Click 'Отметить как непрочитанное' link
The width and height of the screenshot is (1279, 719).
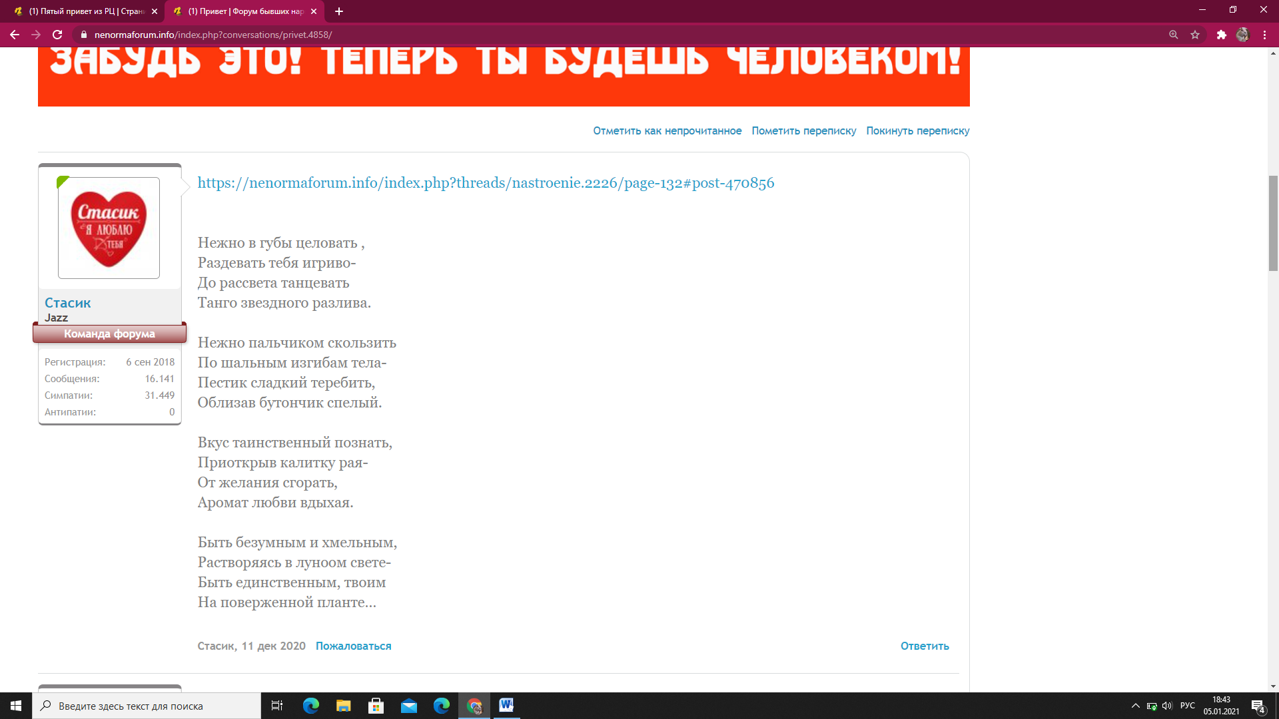(667, 130)
